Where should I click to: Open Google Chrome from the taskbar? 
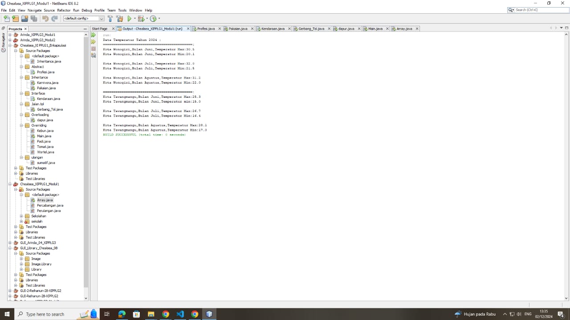click(165, 314)
